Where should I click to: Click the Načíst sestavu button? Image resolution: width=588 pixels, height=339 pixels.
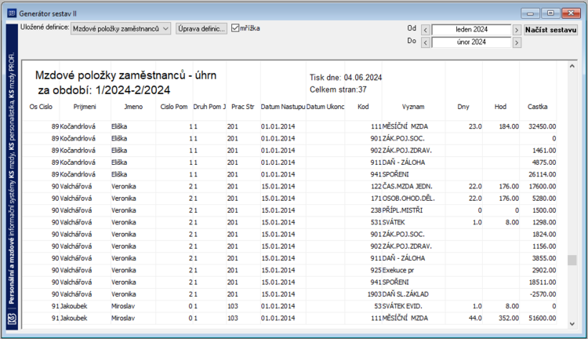(x=550, y=30)
